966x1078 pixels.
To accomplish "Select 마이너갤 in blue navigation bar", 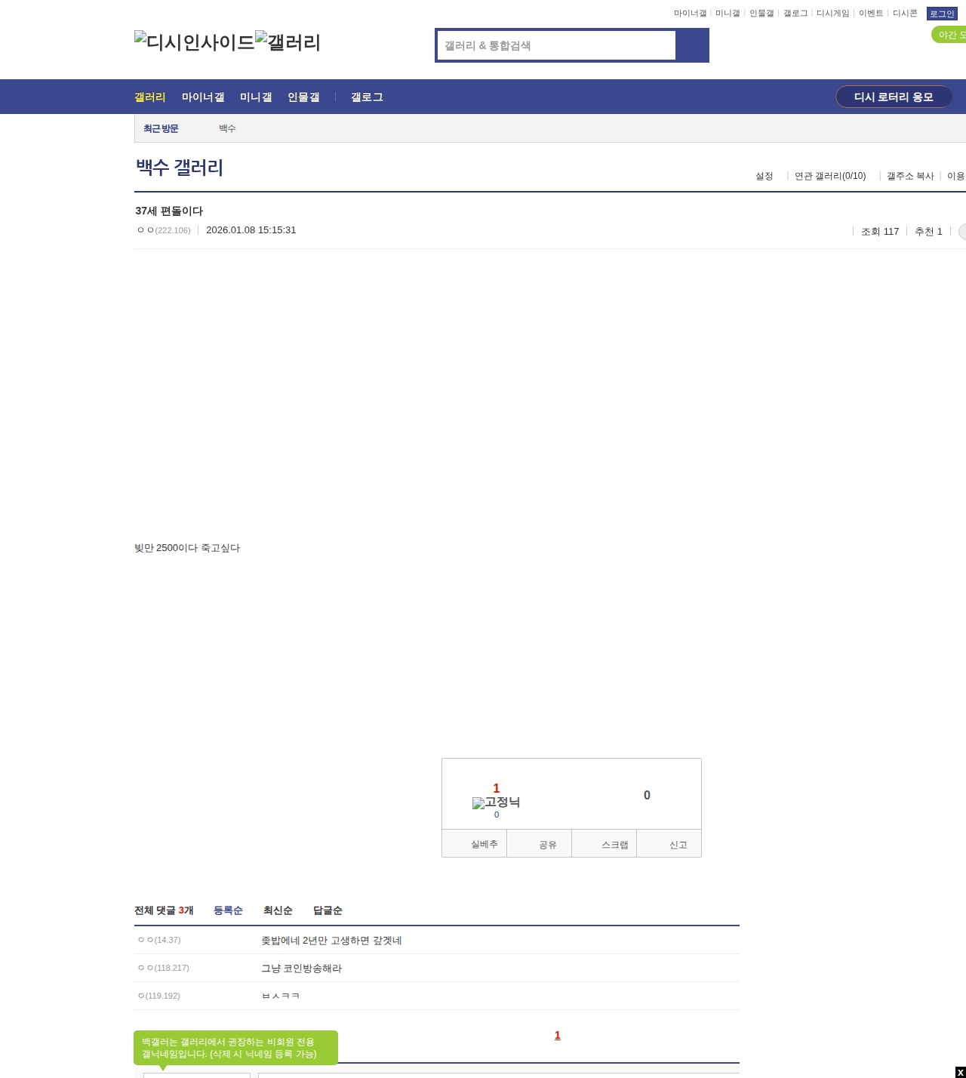I will click(x=203, y=97).
